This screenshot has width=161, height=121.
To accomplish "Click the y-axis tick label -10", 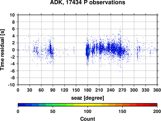I will 12,85.
